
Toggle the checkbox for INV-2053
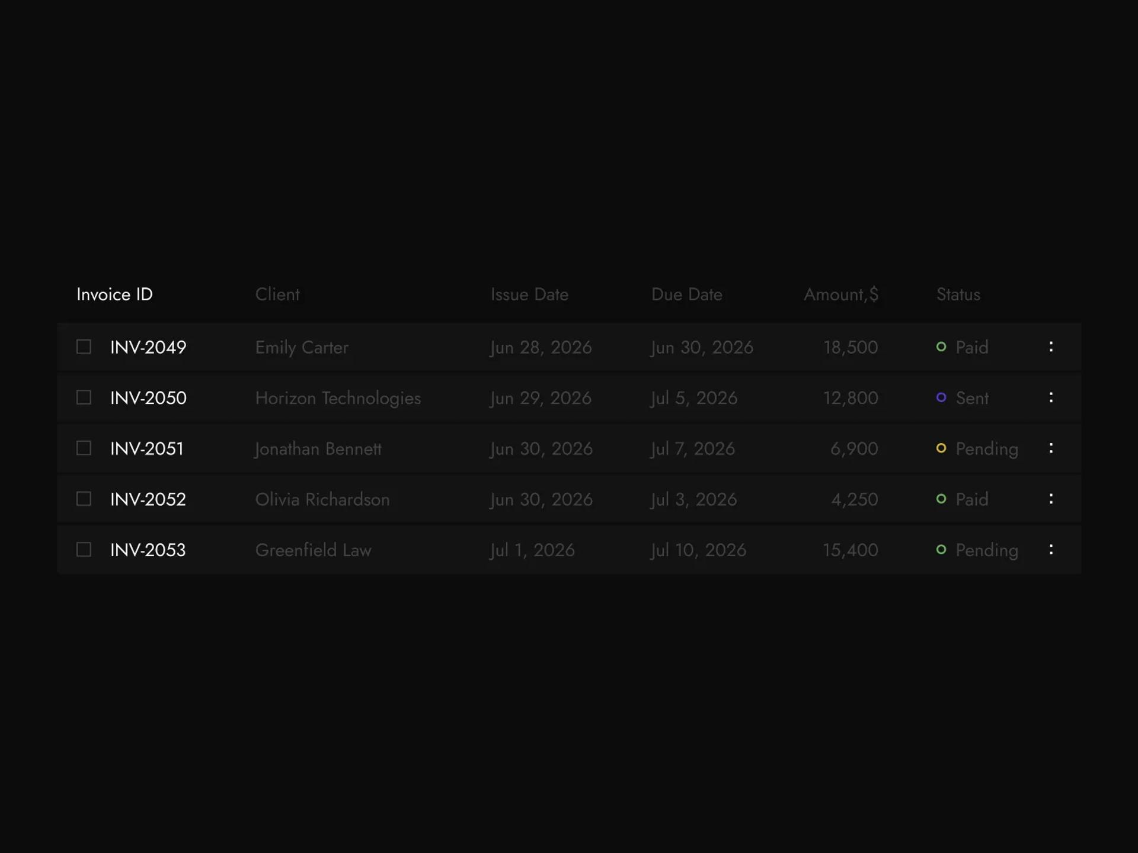(x=84, y=550)
